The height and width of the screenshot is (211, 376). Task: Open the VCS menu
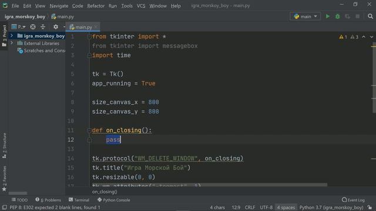tap(141, 6)
